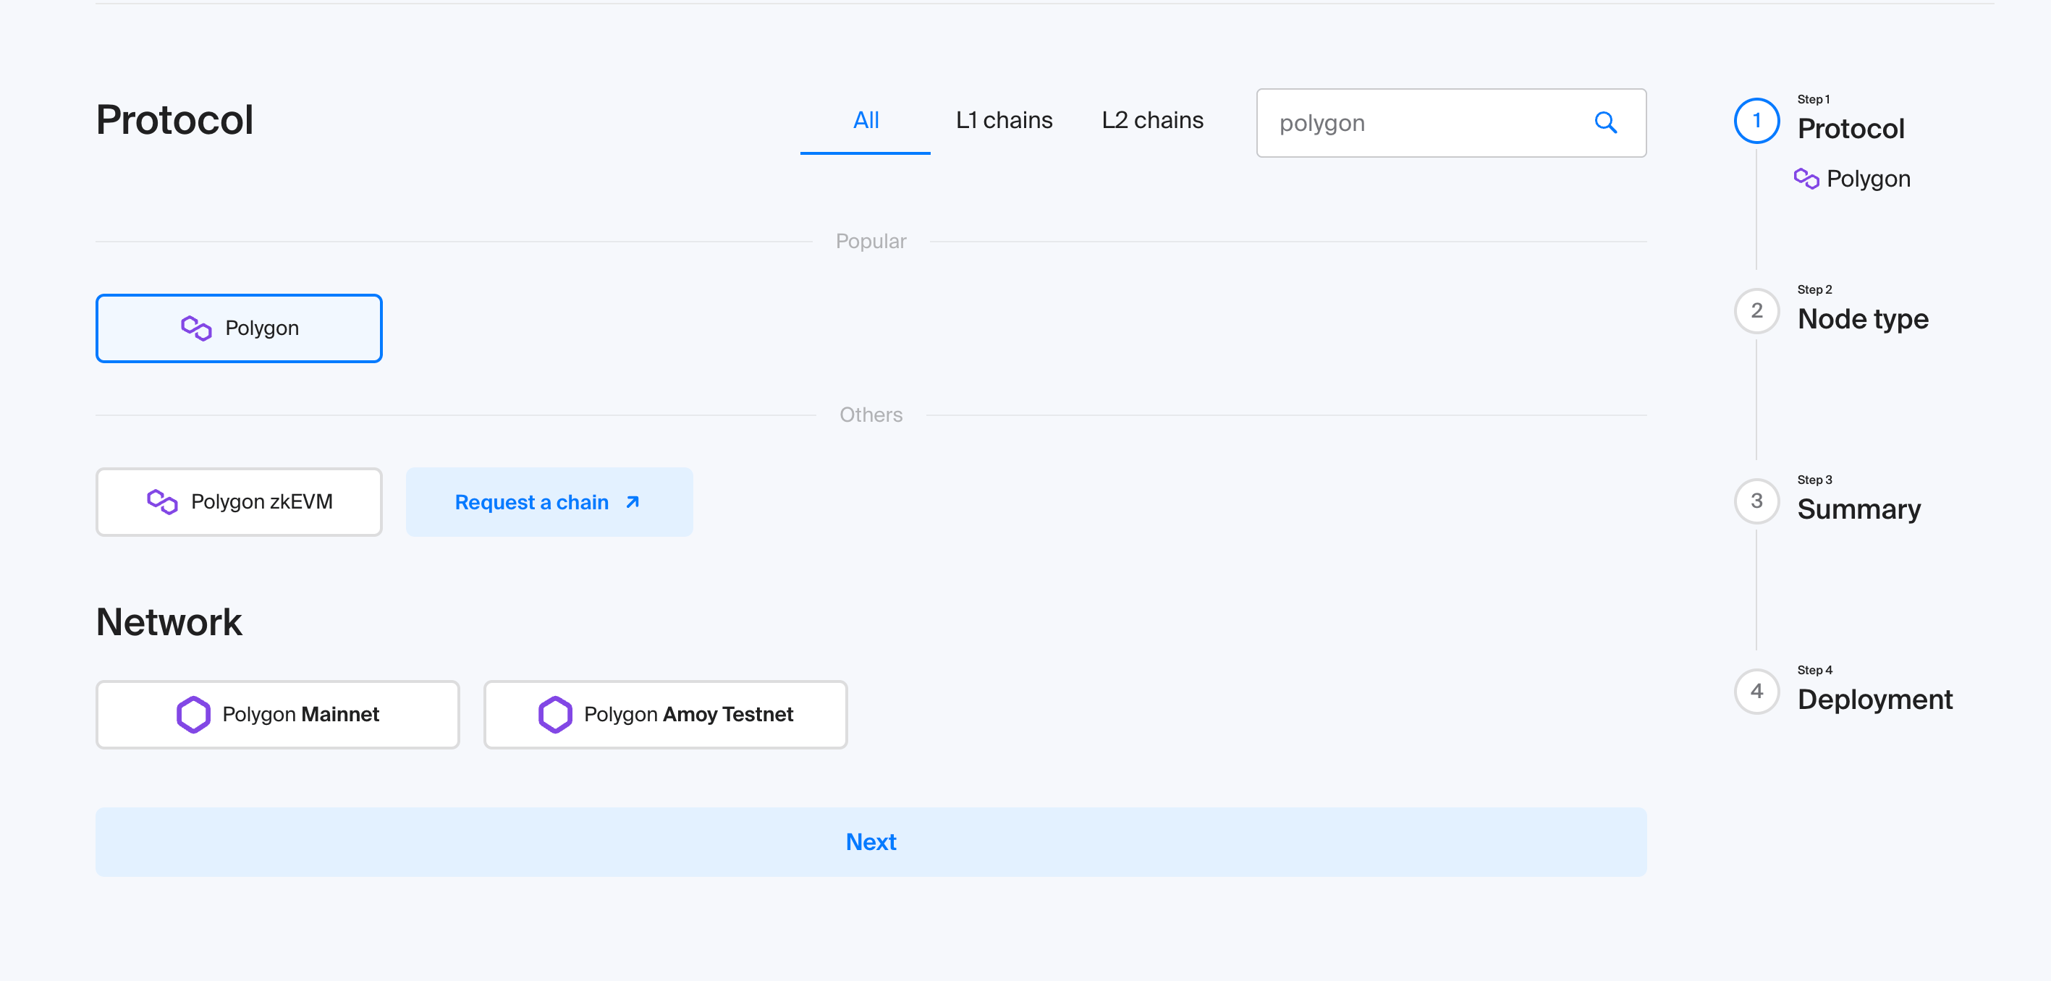This screenshot has height=981, width=2051.
Task: Click the search magnifier icon
Action: pyautogui.click(x=1605, y=122)
